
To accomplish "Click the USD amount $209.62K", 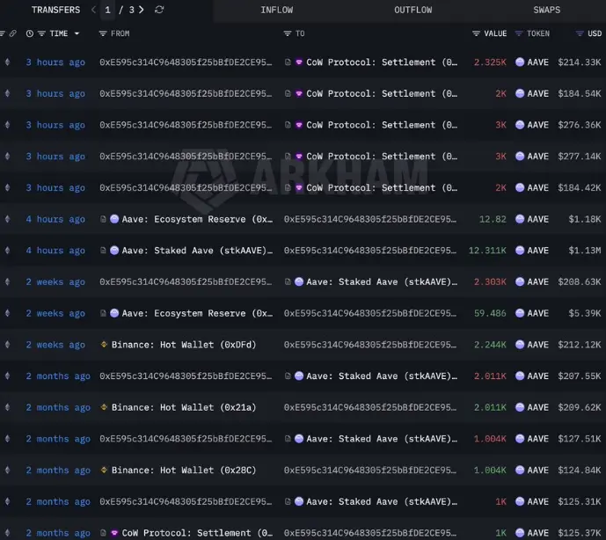I will 579,407.
